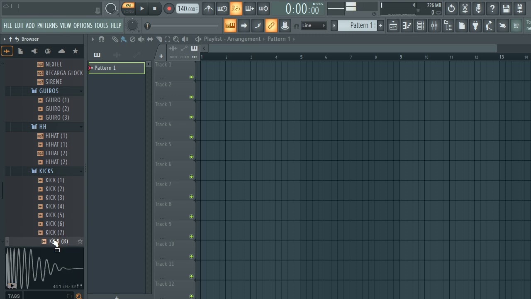This screenshot has height=299, width=531.
Task: Toggle wait for input to start playing
Action: 222,8
